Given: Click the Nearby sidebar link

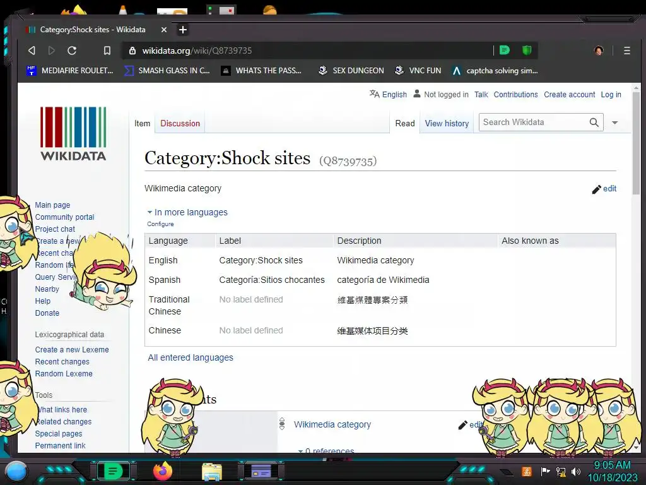Looking at the screenshot, I should (x=47, y=289).
